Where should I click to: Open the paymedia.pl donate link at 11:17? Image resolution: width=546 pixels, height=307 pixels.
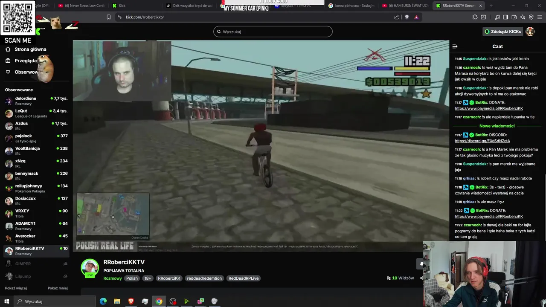489,108
